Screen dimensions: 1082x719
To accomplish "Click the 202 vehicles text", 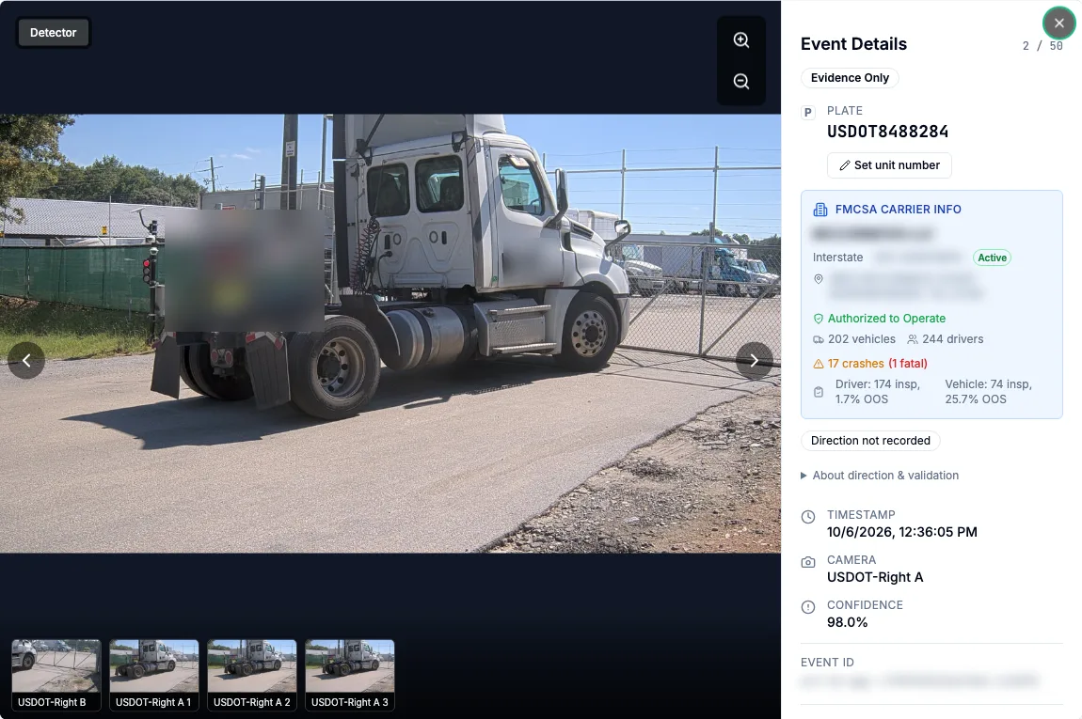I will pyautogui.click(x=861, y=339).
